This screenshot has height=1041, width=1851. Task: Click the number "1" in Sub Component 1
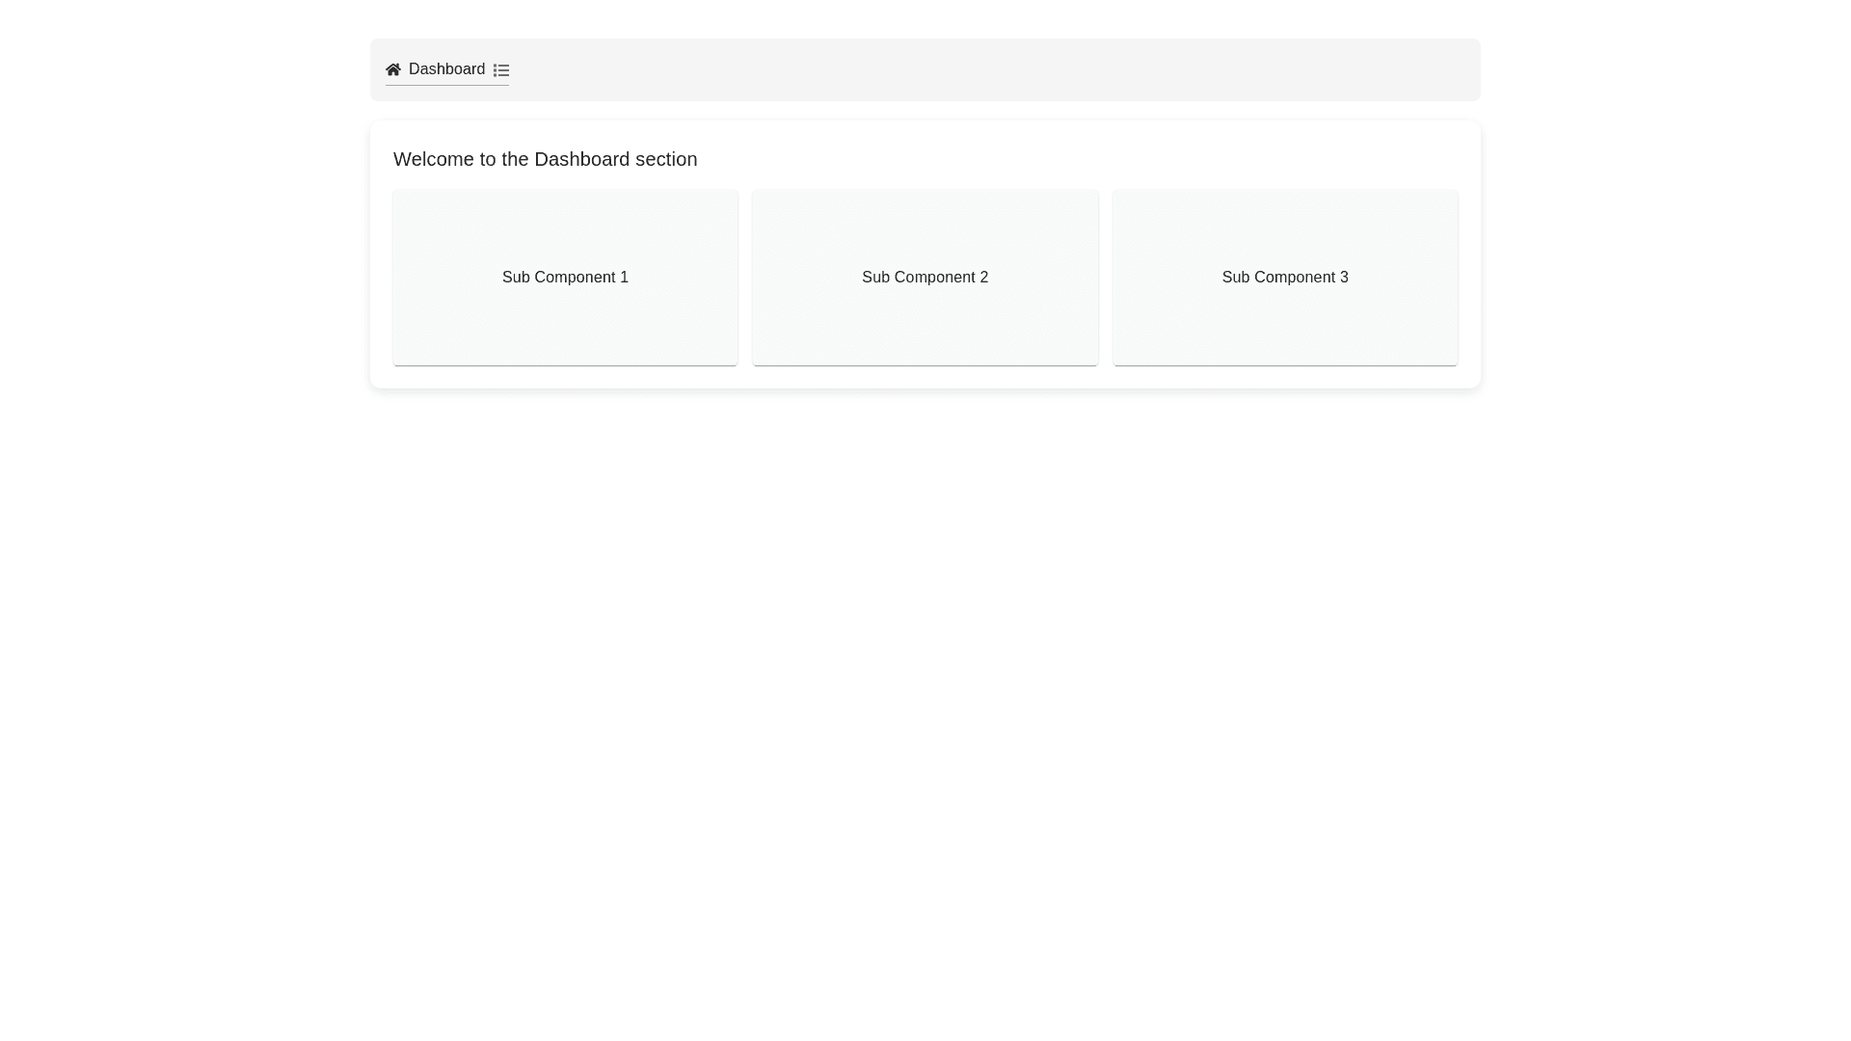pos(624,278)
